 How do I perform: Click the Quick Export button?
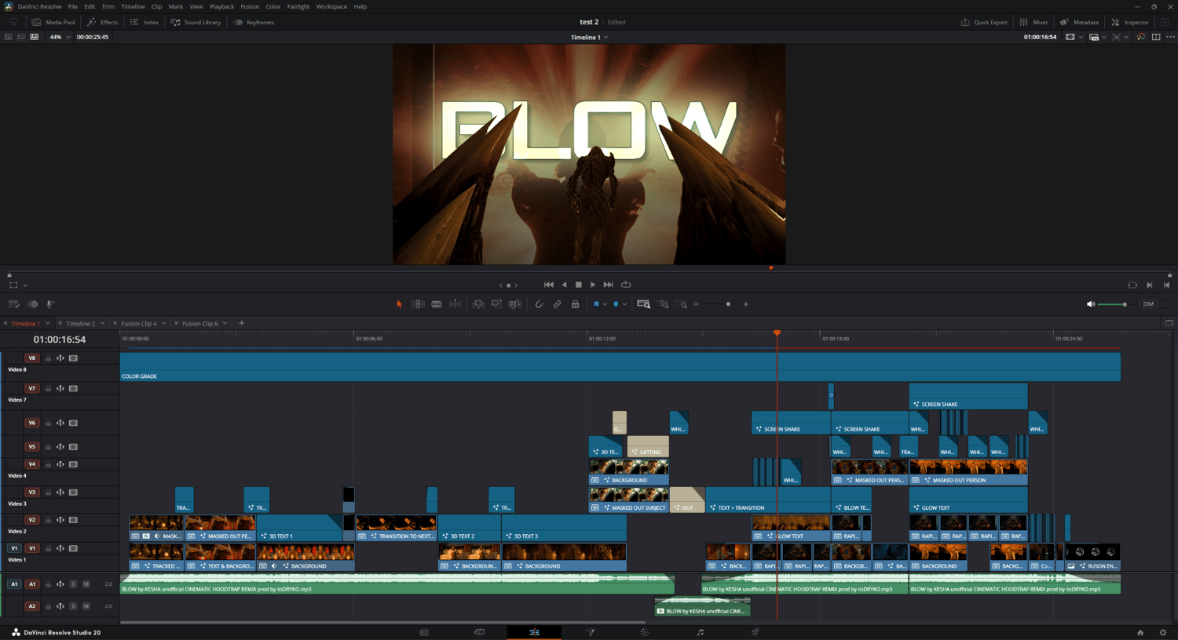(x=984, y=22)
